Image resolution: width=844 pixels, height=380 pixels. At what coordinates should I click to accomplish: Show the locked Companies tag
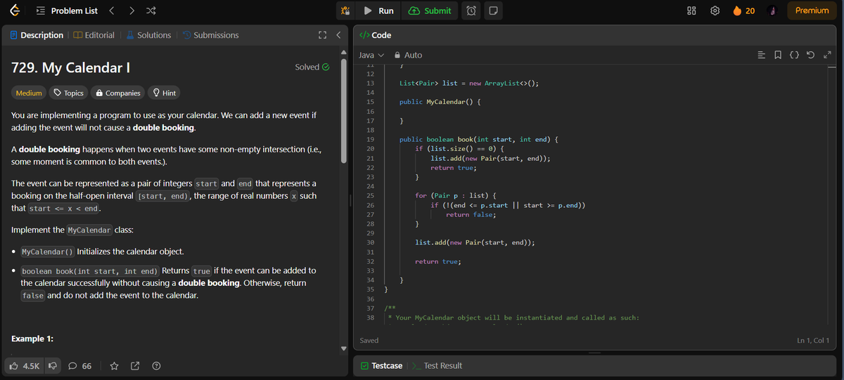(118, 93)
